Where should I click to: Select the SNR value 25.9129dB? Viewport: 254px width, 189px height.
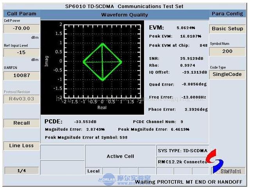(192, 59)
